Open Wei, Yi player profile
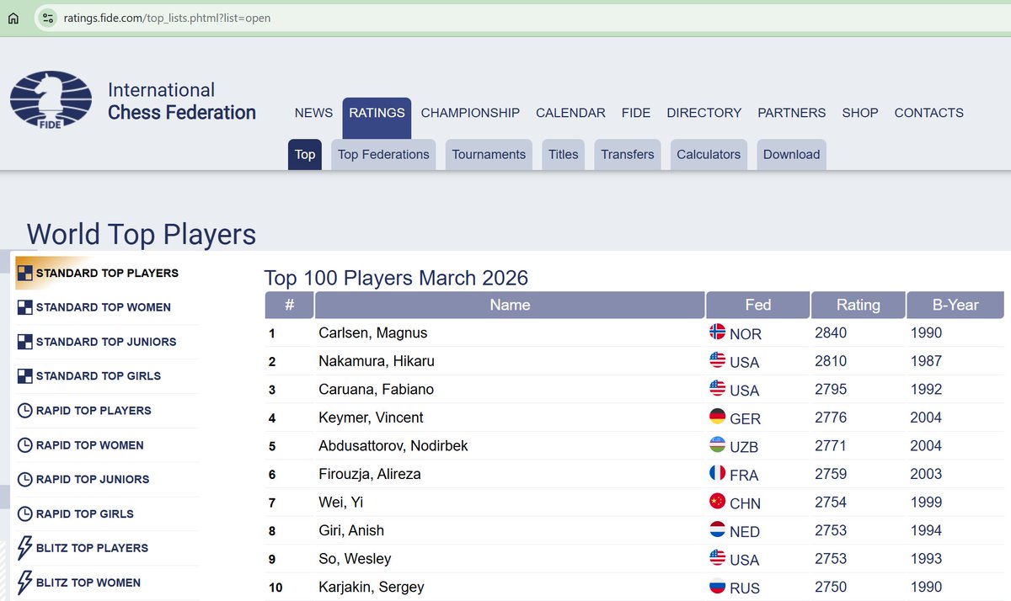Viewport: 1011px width, 601px height. tap(340, 503)
